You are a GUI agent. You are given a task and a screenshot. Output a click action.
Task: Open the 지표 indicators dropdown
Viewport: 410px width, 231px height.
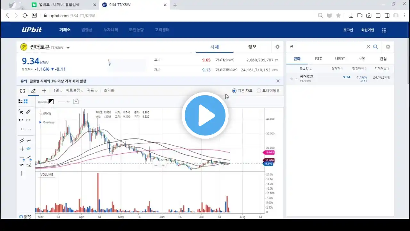(92, 90)
